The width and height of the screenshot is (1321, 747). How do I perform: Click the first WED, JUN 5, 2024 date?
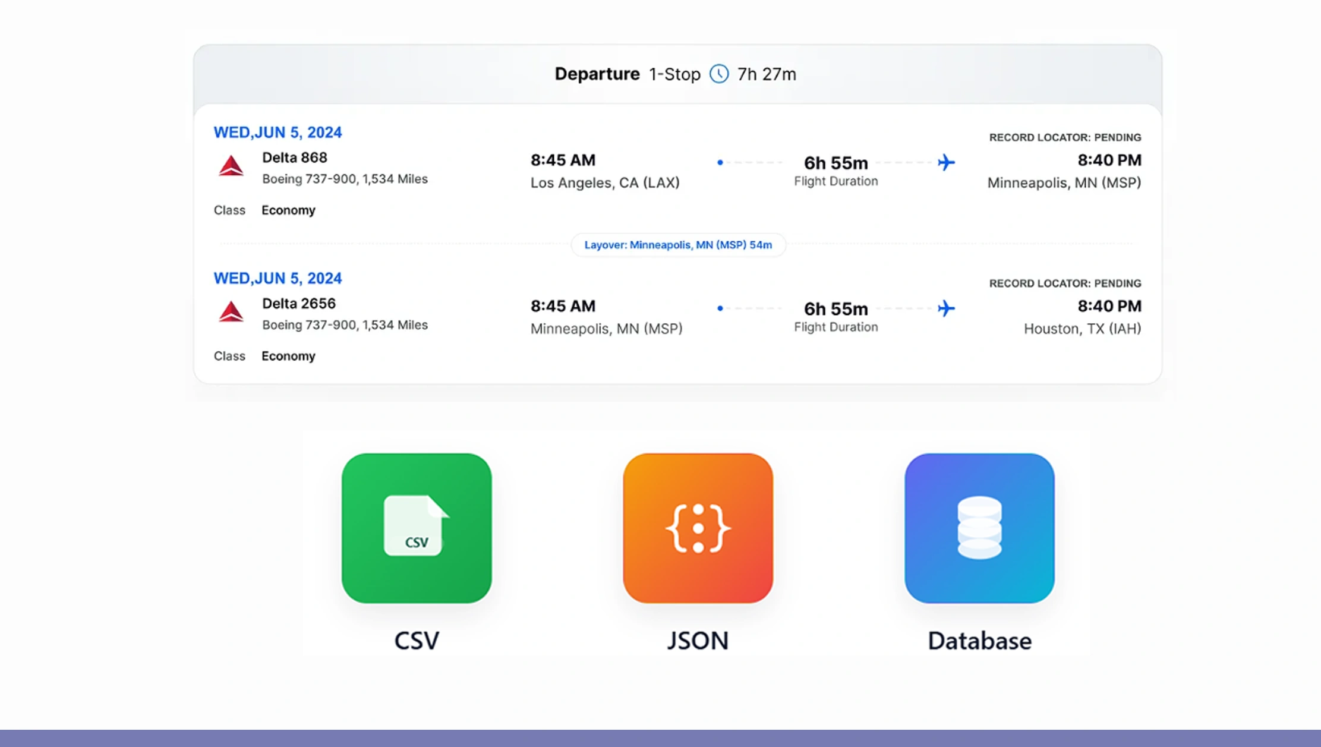pyautogui.click(x=278, y=133)
